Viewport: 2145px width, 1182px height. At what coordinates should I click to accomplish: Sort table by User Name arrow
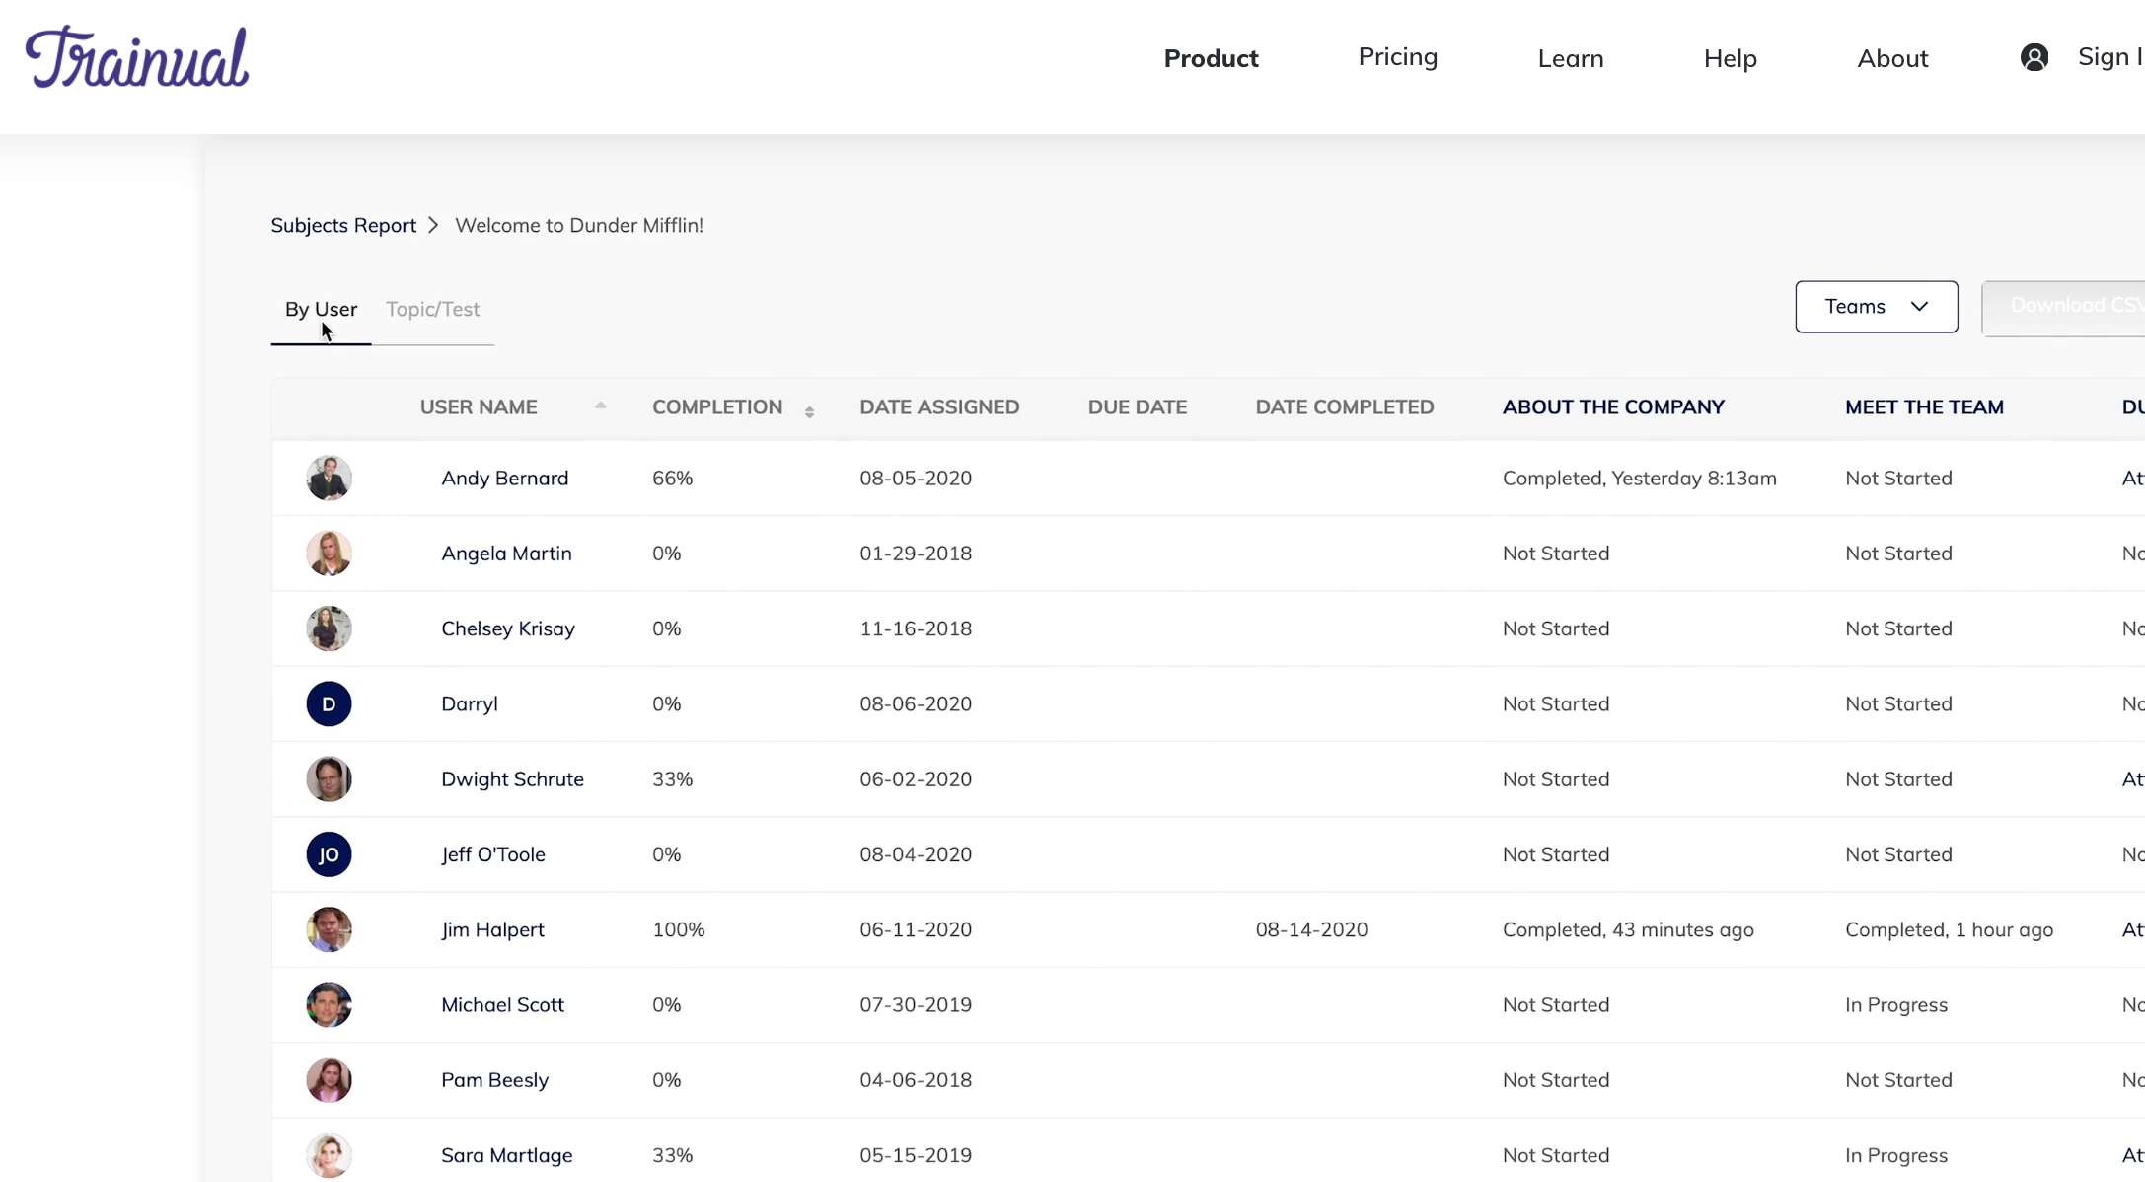coord(600,406)
